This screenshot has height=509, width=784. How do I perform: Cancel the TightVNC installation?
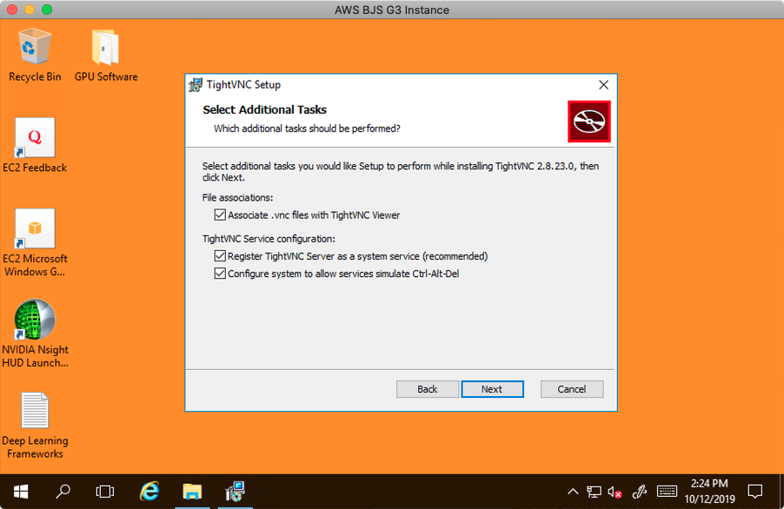pos(572,389)
